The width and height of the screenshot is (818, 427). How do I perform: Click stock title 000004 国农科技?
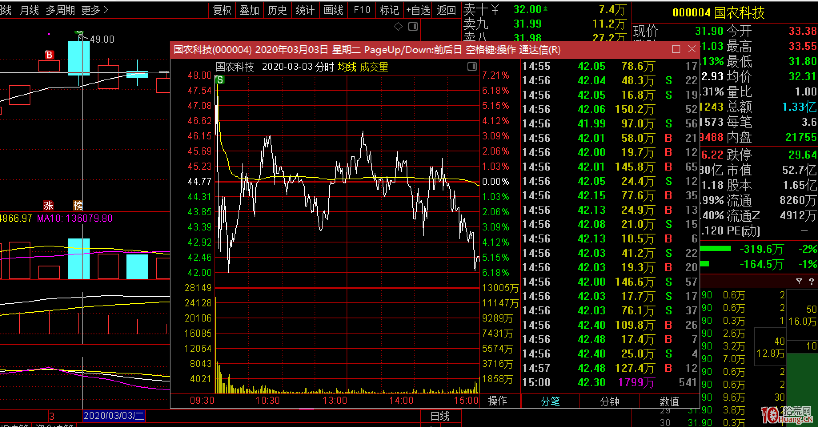click(718, 13)
